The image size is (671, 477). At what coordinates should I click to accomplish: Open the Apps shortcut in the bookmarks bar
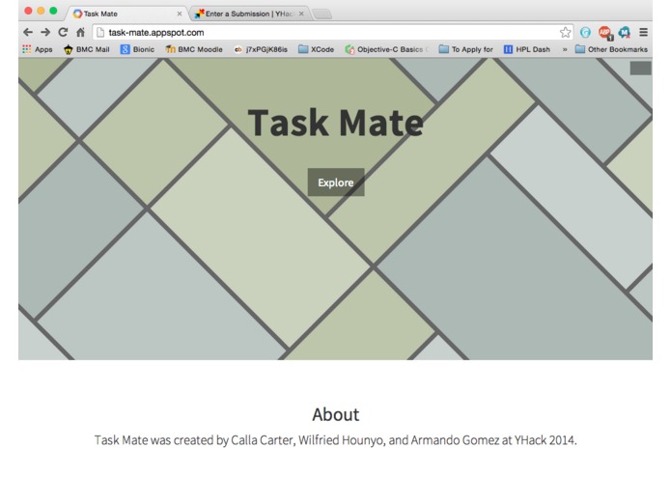point(38,49)
